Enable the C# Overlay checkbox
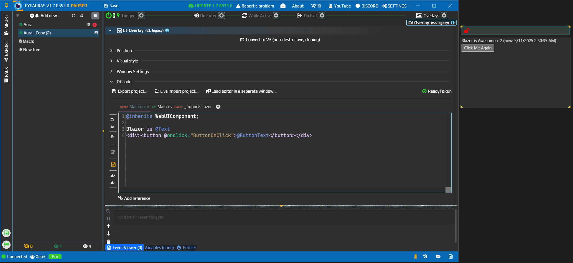 tap(119, 31)
